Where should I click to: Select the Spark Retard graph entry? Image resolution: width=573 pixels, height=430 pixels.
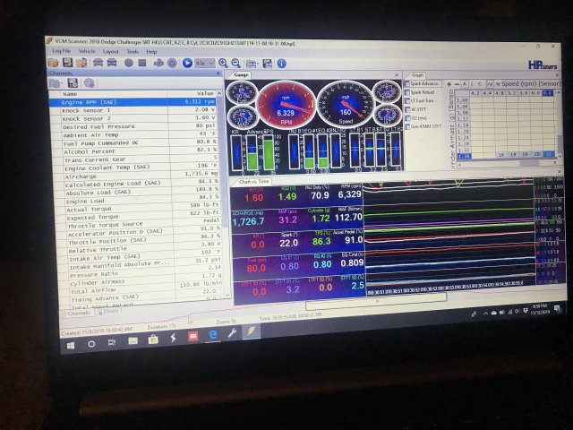coord(420,92)
